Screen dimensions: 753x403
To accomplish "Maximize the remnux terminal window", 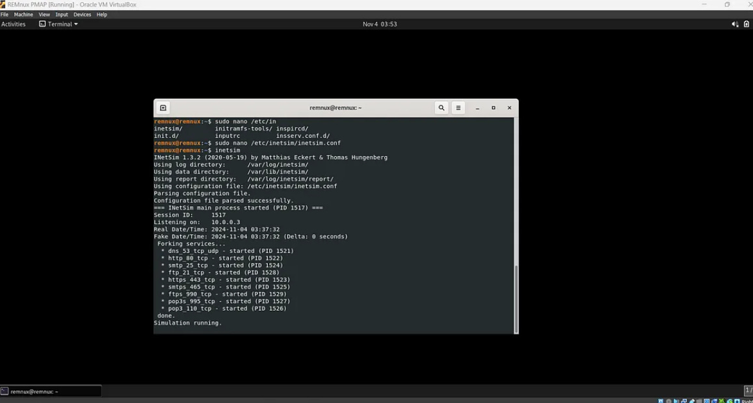I will pos(493,108).
